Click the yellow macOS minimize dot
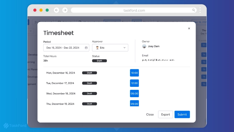This screenshot has width=234, height=132. click(x=41, y=10)
